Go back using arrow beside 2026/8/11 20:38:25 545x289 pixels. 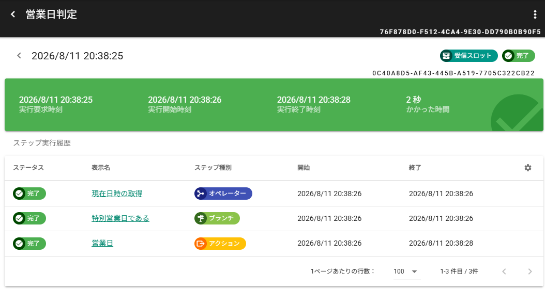click(19, 56)
